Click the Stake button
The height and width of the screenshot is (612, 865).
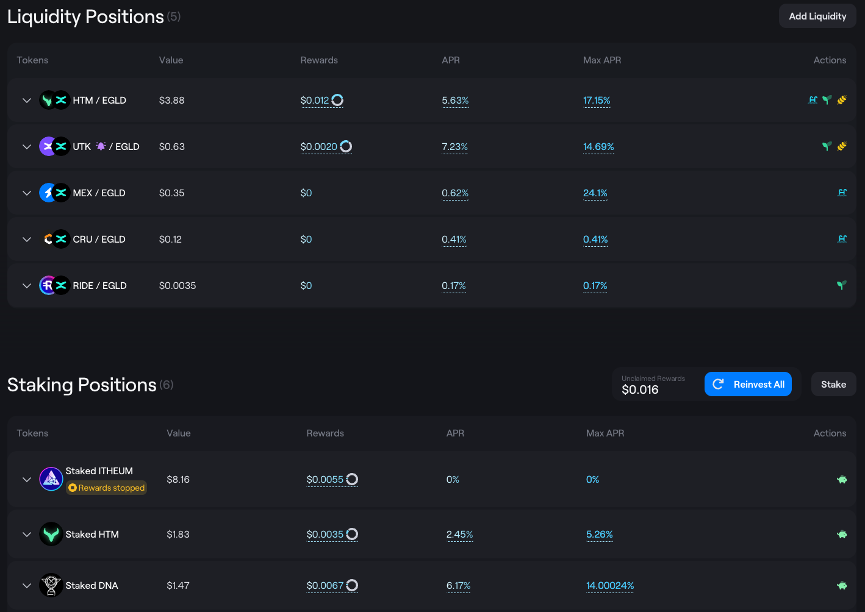[833, 385]
